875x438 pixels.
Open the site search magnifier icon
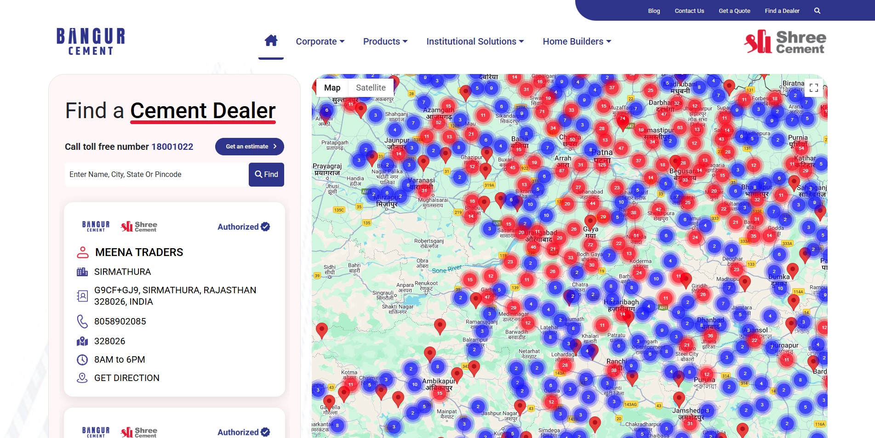[817, 11]
